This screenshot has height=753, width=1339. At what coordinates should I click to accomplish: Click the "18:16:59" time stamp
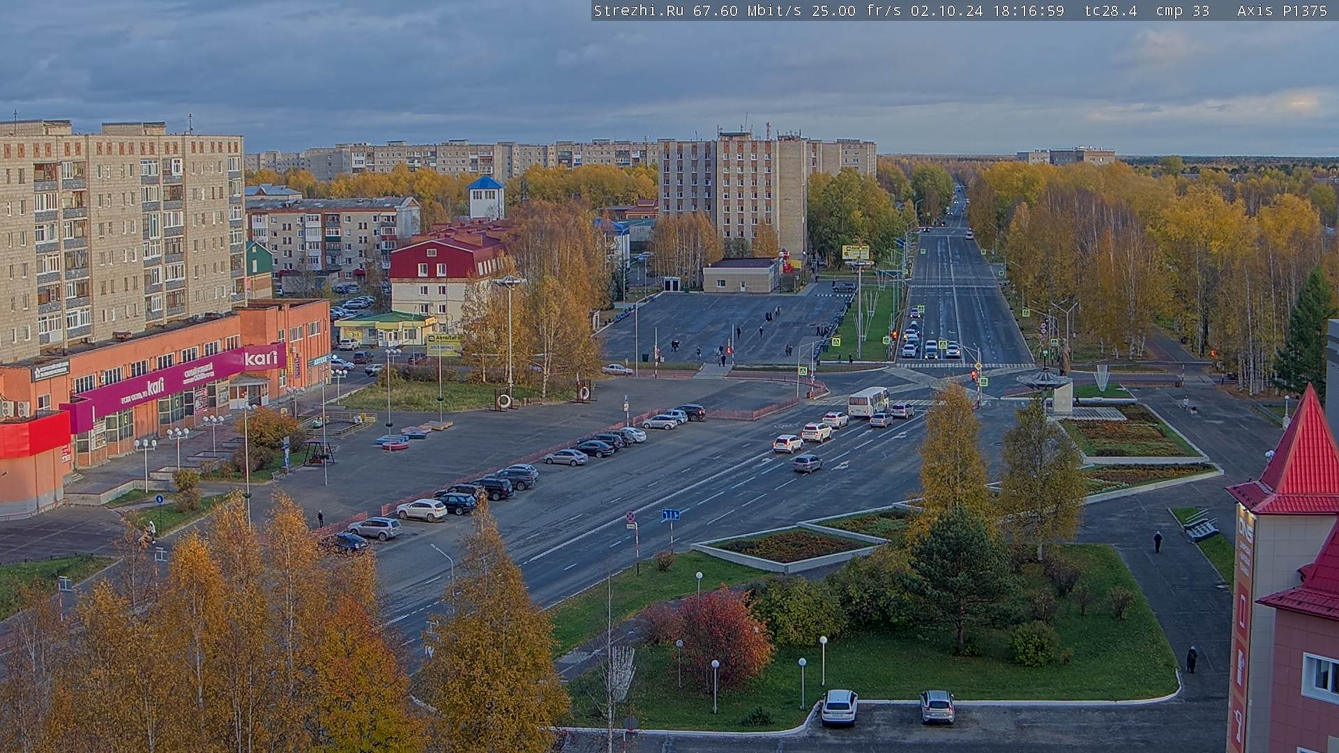[x=1029, y=10]
